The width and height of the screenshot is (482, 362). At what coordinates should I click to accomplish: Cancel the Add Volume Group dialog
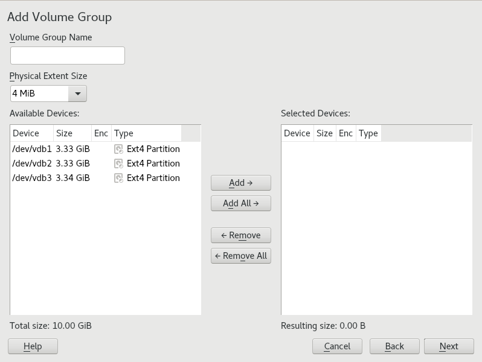(x=337, y=346)
